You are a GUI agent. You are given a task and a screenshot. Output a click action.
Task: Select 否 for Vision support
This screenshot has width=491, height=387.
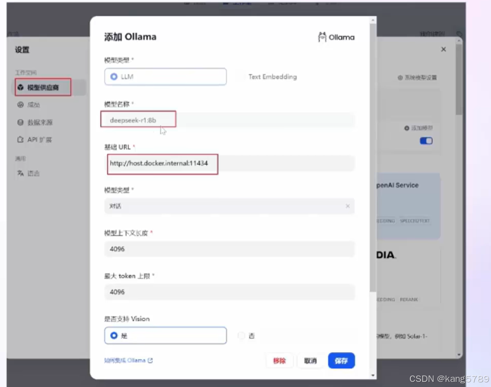point(246,336)
